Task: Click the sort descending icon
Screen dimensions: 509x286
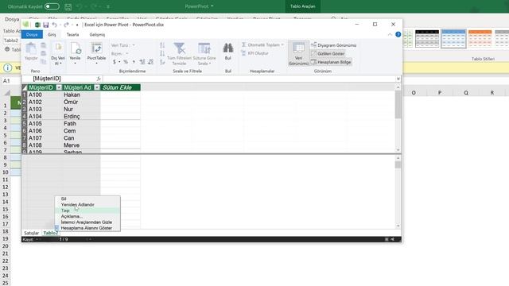Action: [x=162, y=53]
